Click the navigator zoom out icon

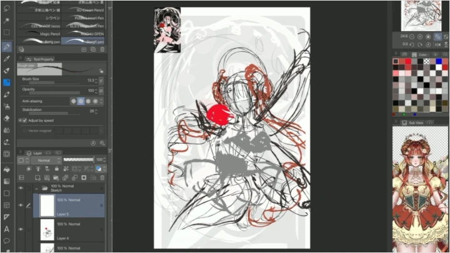tap(412, 36)
